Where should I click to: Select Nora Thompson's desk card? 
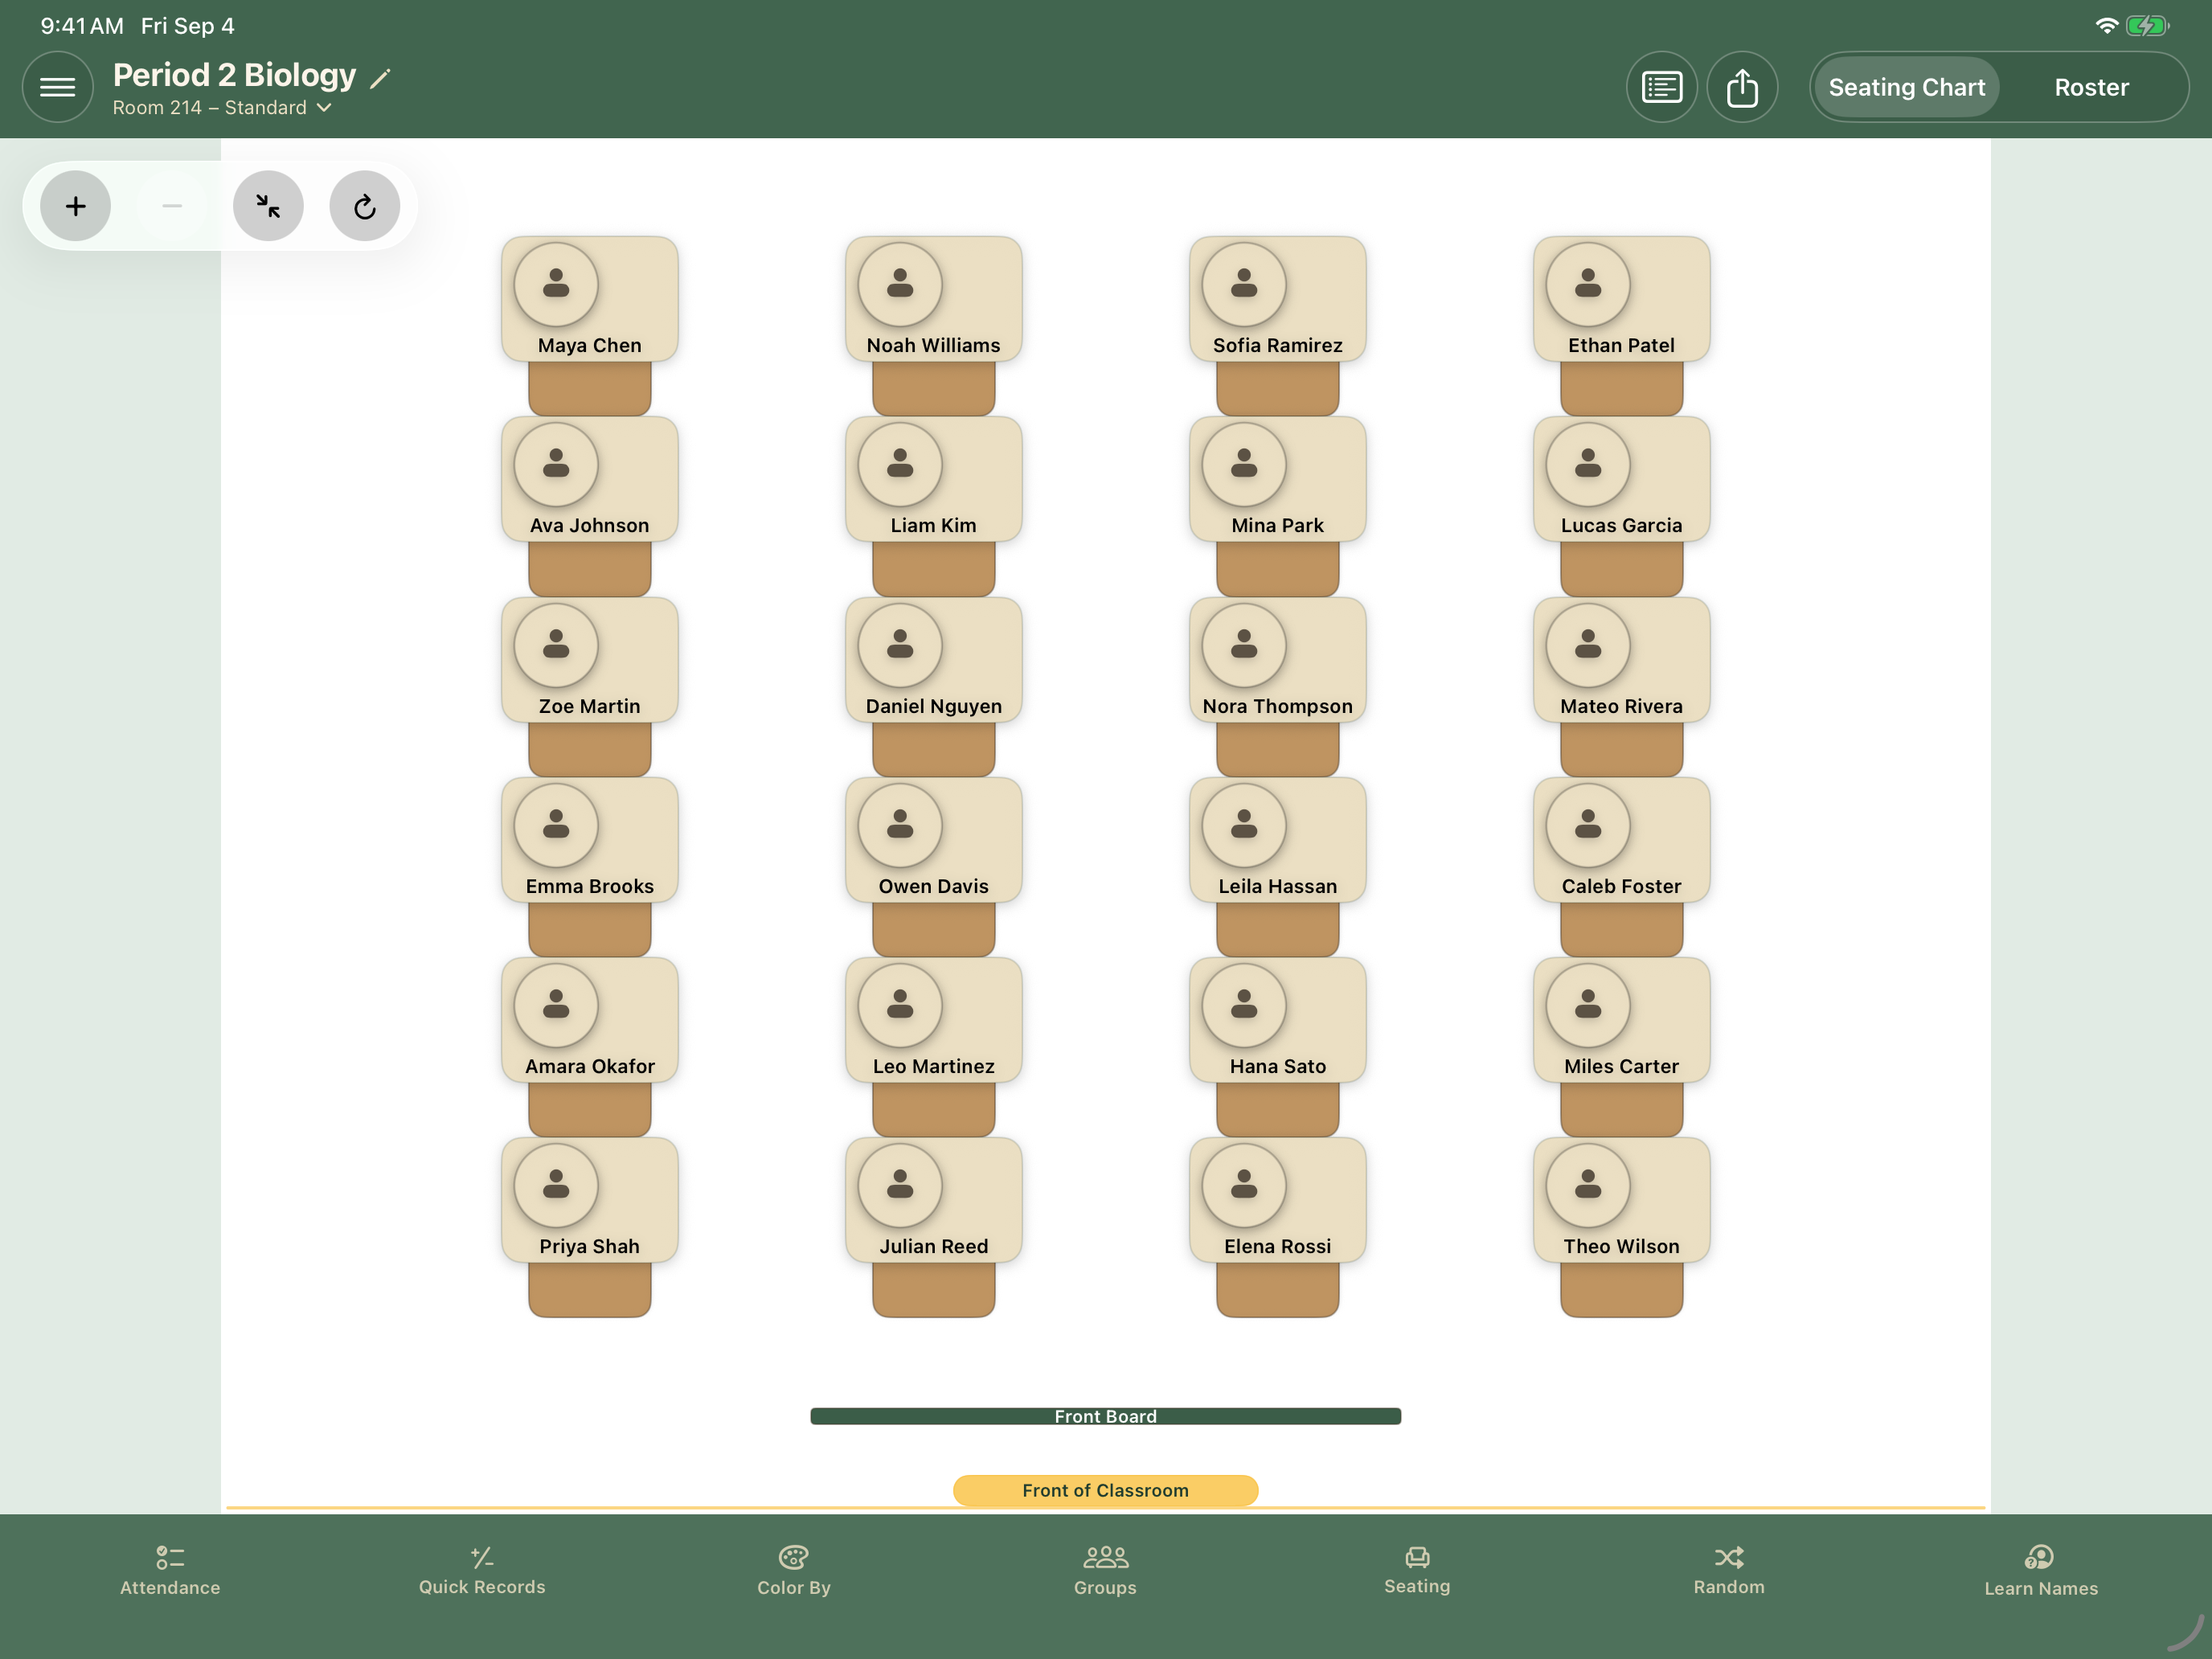point(1278,660)
